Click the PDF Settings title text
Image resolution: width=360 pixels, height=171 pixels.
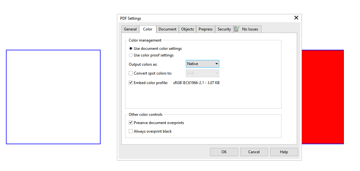pos(131,18)
